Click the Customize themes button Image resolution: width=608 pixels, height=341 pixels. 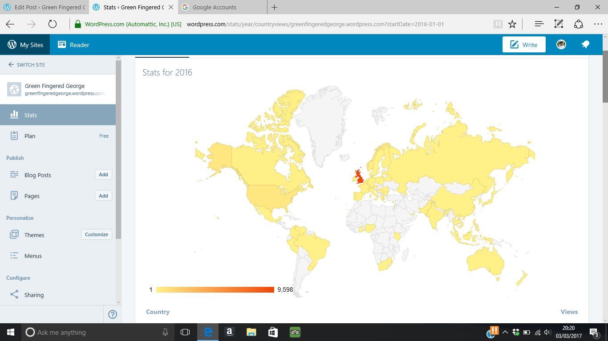[97, 234]
